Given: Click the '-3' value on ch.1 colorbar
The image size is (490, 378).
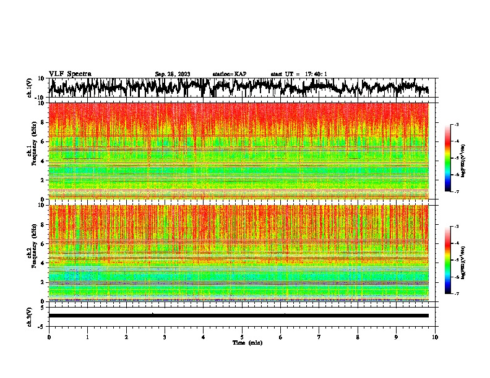Looking at the screenshot, I should point(456,125).
